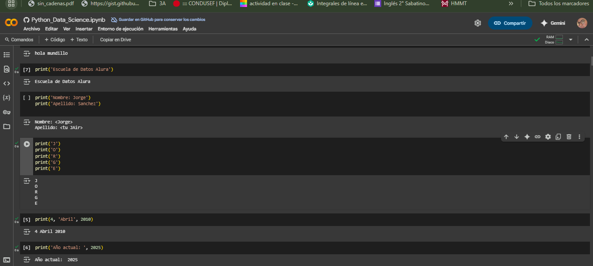Open the Entorno de ejecución menu

[x=120, y=29]
